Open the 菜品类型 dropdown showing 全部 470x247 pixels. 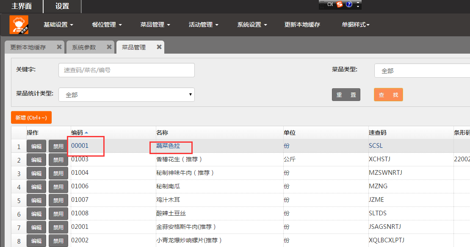[x=422, y=71]
